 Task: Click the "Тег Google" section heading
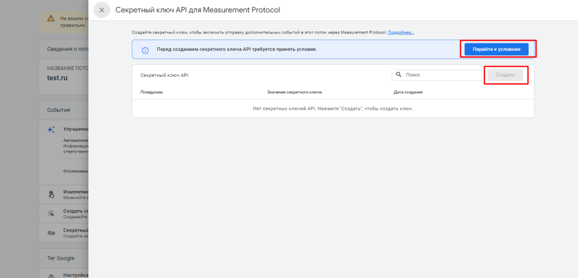60,258
